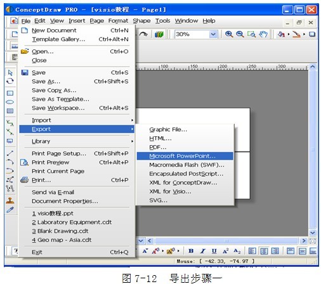Click New Document in File menu
The width and height of the screenshot is (321, 284).
point(77,30)
